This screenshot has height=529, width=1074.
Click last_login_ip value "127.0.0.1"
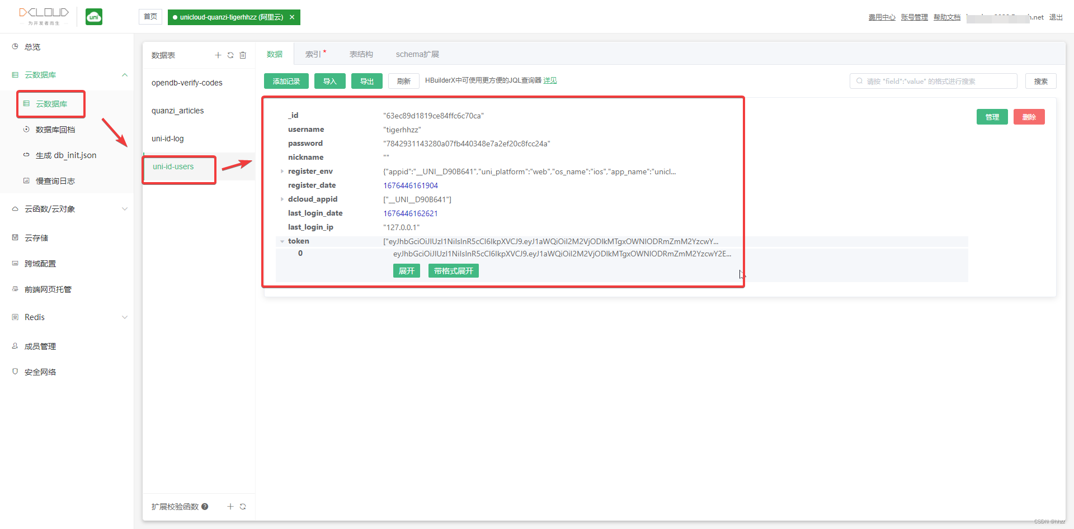coord(402,227)
